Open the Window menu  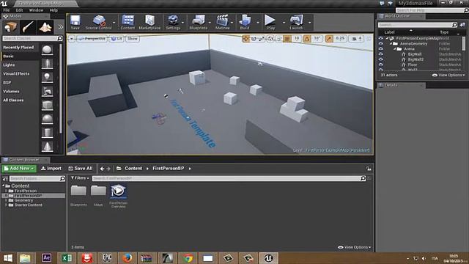(x=36, y=10)
